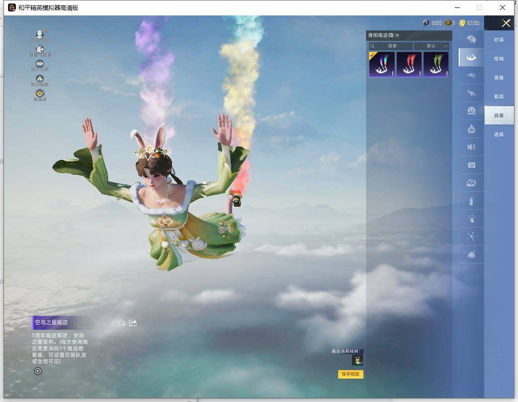Switch to the 枪械 tab
Screen dimensions: 518x402
[499, 59]
